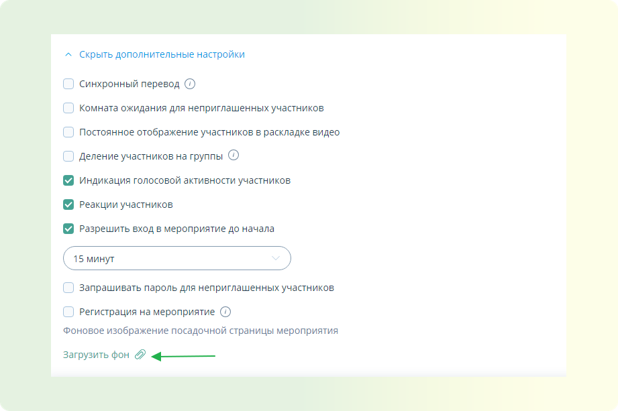
Task: Click the Реакции участников label text
Action: (x=126, y=204)
